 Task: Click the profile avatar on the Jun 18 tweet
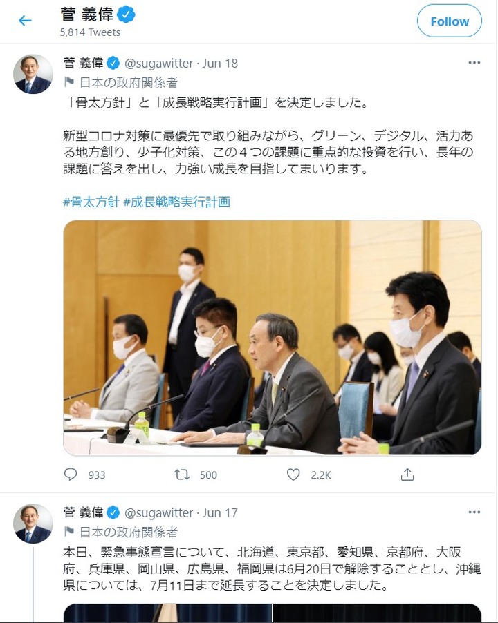(x=33, y=75)
